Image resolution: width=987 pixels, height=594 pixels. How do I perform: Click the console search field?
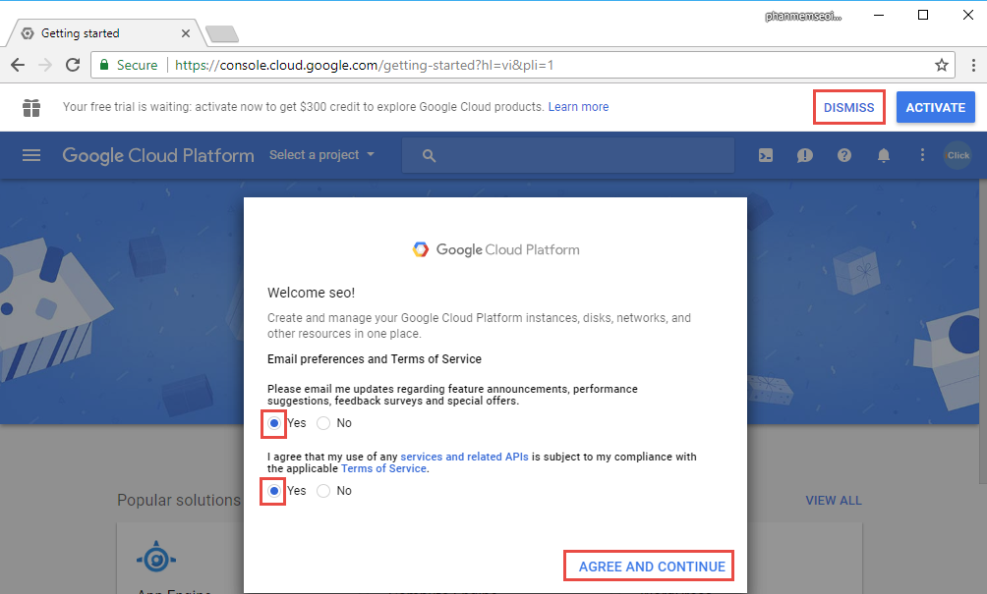568,155
